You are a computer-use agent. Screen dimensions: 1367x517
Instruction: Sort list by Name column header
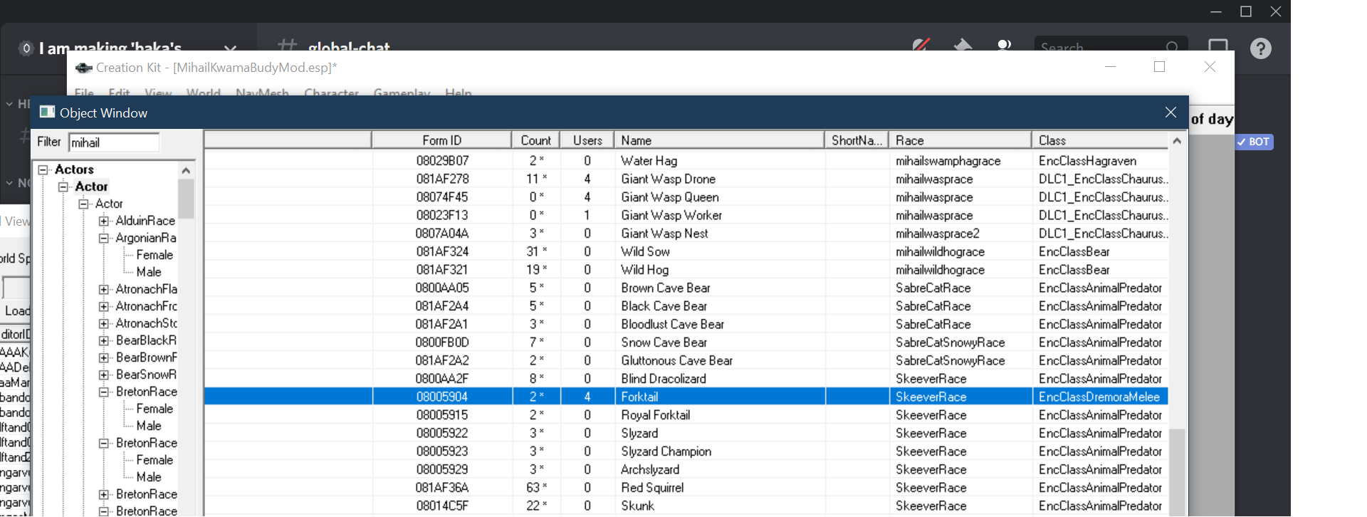(719, 140)
